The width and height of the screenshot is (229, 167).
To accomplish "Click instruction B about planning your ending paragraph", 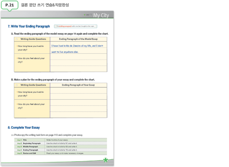I will tap(53, 79).
